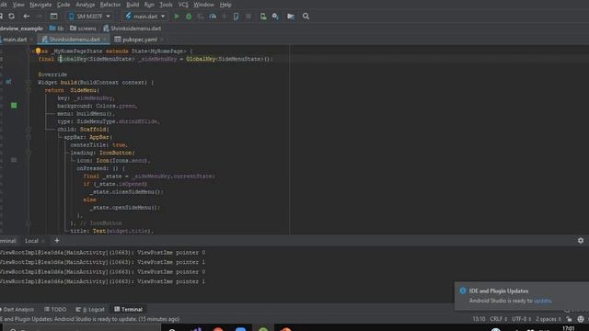
Task: Open the Tools menu
Action: (x=166, y=5)
